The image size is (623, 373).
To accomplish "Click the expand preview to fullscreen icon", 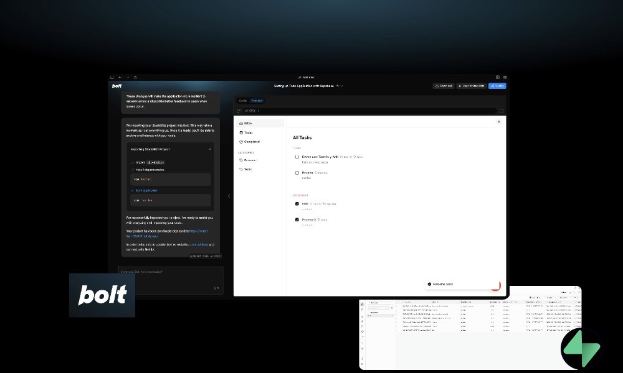I will point(502,111).
